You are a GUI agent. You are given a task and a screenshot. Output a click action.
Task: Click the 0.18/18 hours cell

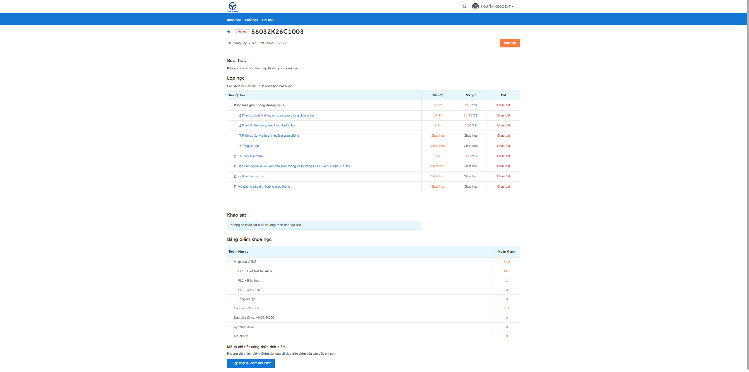pyautogui.click(x=470, y=156)
